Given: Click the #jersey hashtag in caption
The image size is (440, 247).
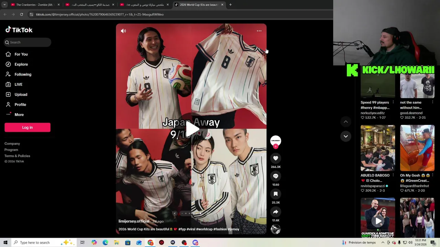Looking at the screenshot, I should pos(233,229).
